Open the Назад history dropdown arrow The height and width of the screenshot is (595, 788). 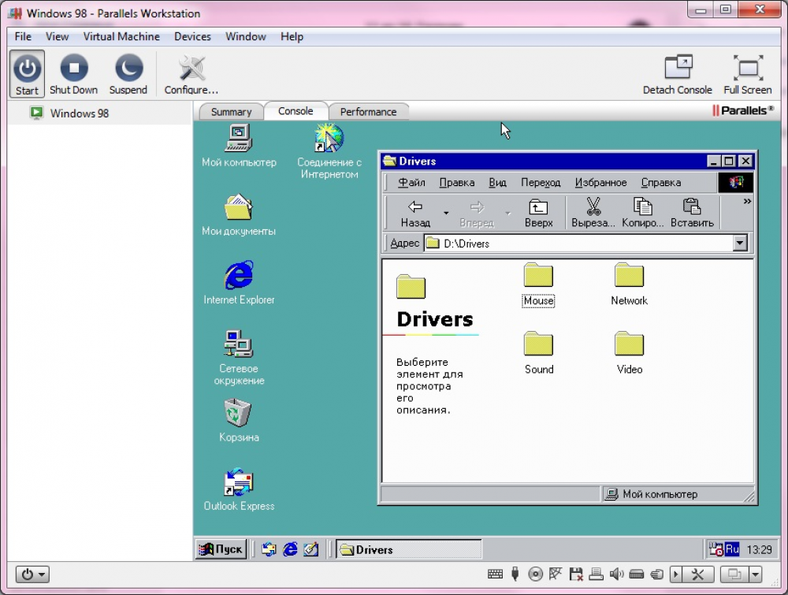click(446, 214)
